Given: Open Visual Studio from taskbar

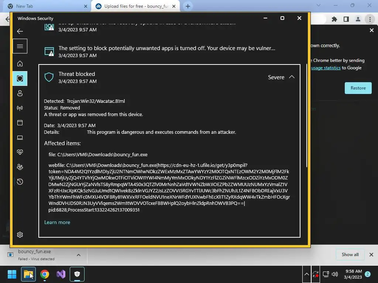Looking at the screenshot, I should tap(61, 274).
